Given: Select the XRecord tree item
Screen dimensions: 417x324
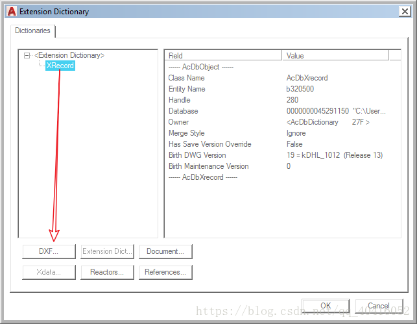Looking at the screenshot, I should (x=60, y=66).
